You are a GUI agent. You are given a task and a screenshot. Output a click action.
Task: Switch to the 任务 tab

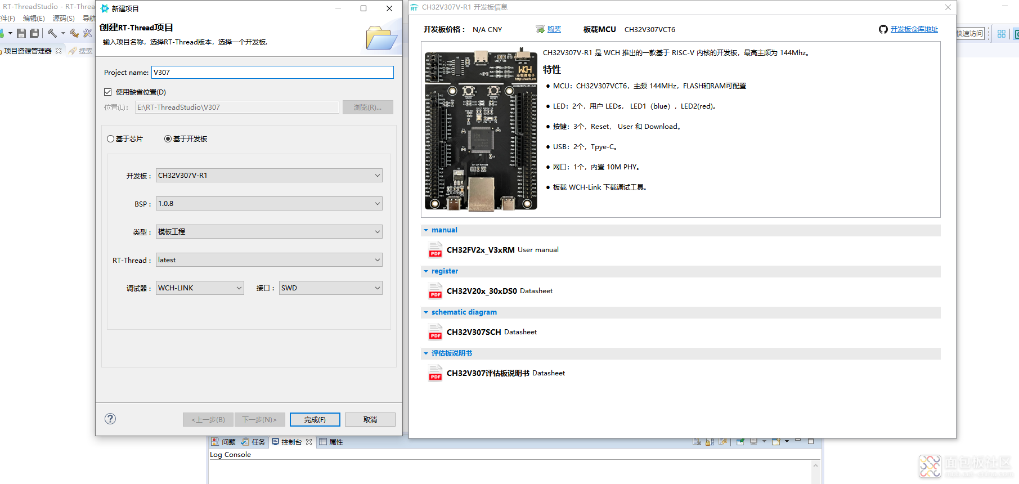tap(253, 442)
